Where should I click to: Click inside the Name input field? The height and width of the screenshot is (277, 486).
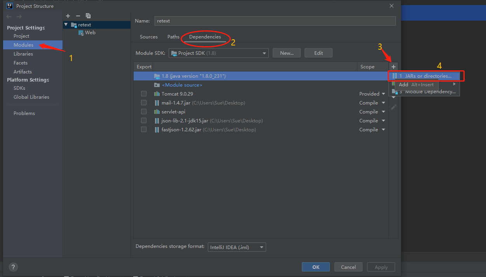click(272, 21)
